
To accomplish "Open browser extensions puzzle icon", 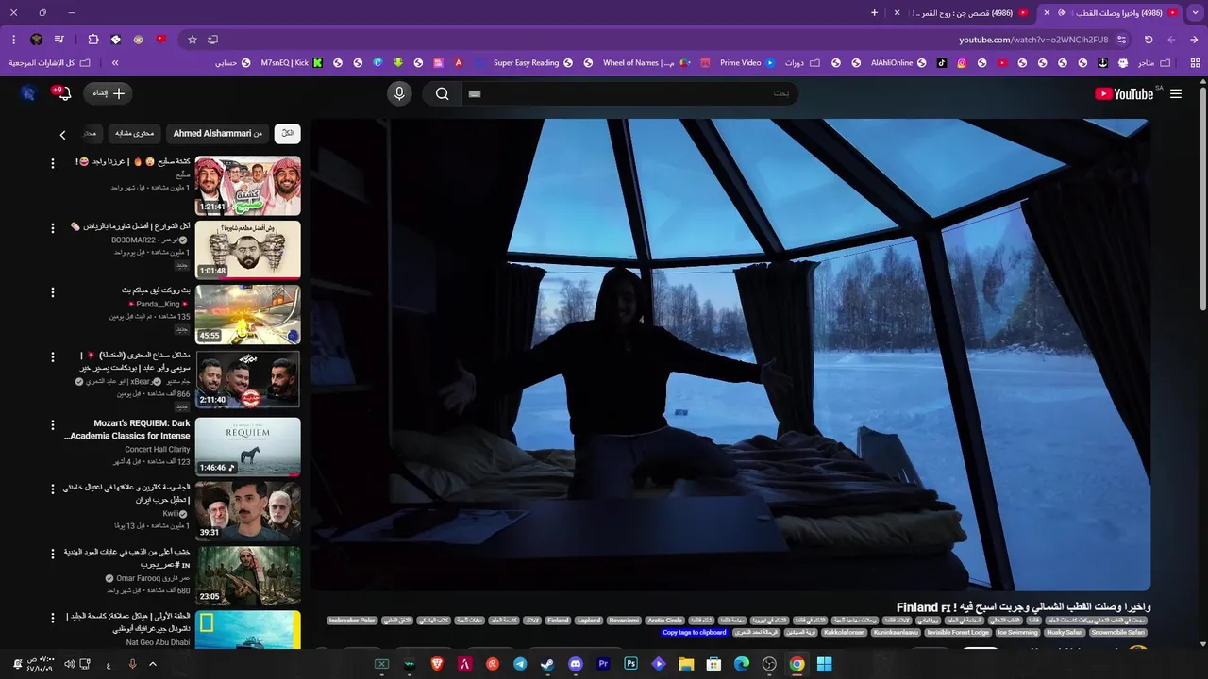I will [92, 40].
